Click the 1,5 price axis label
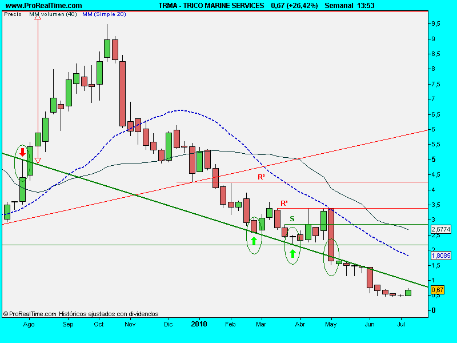 436,265
